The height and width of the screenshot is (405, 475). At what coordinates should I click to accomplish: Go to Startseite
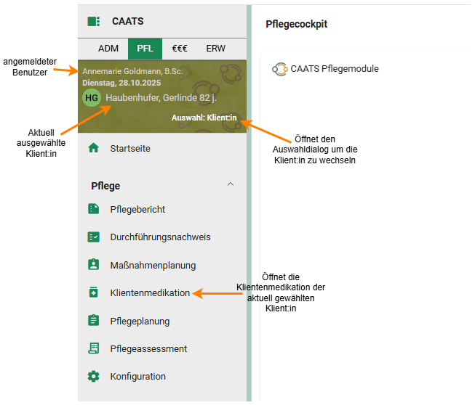[x=130, y=148]
